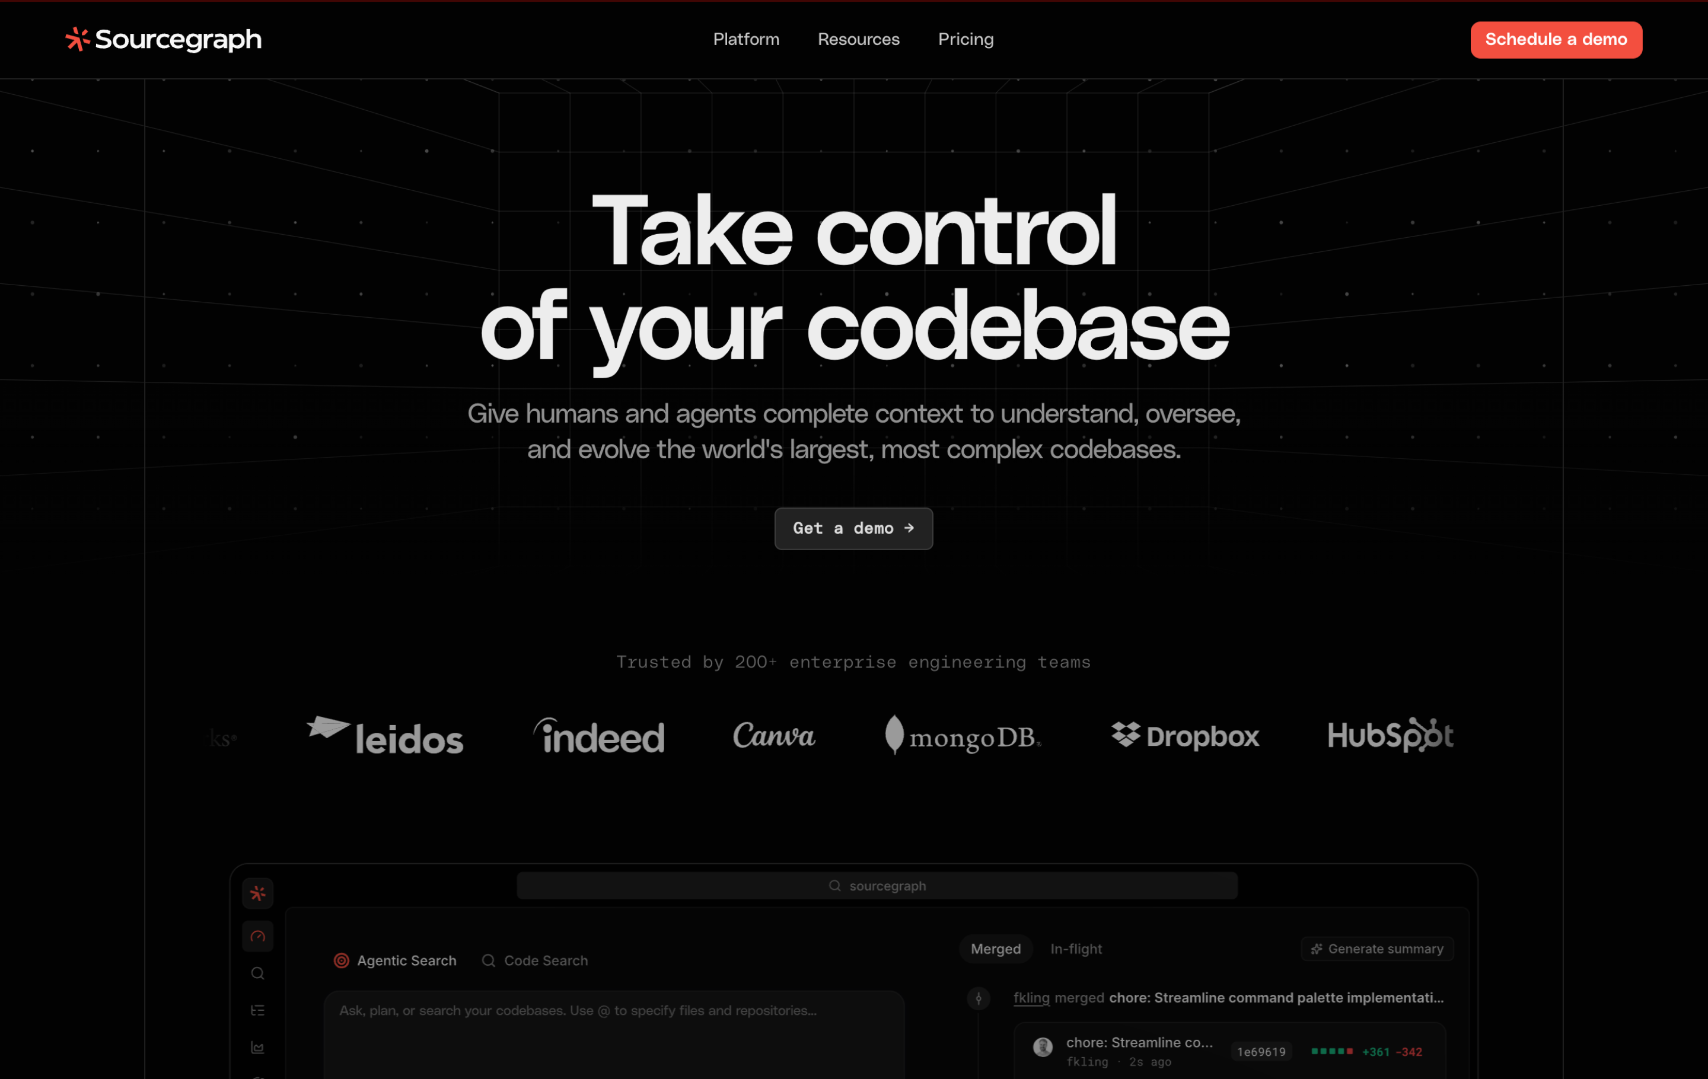Click the commit node icon in timeline
This screenshot has height=1079, width=1708.
(978, 998)
